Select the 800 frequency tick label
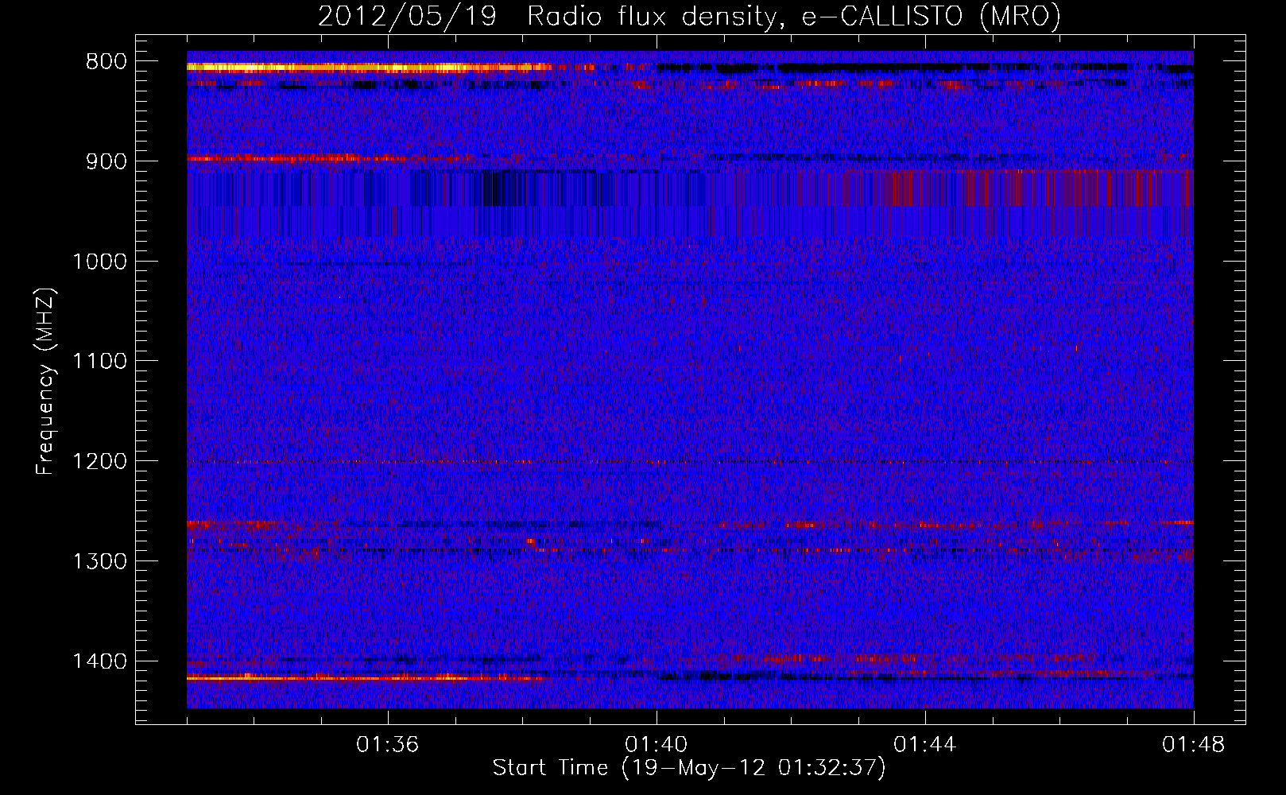 tap(106, 61)
